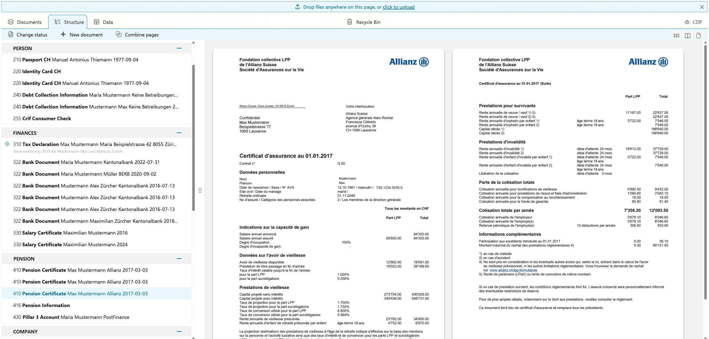Viewport: 709px width, 339px height.
Task: Collapse the PERSON section
Action: coord(179,48)
